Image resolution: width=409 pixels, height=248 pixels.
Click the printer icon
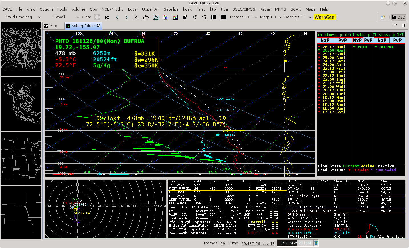pos(185,17)
